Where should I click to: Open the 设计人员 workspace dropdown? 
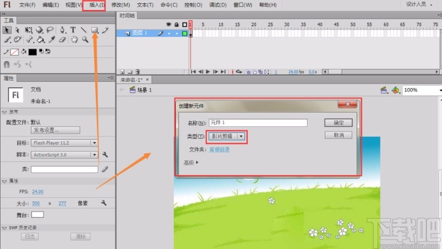419,4
